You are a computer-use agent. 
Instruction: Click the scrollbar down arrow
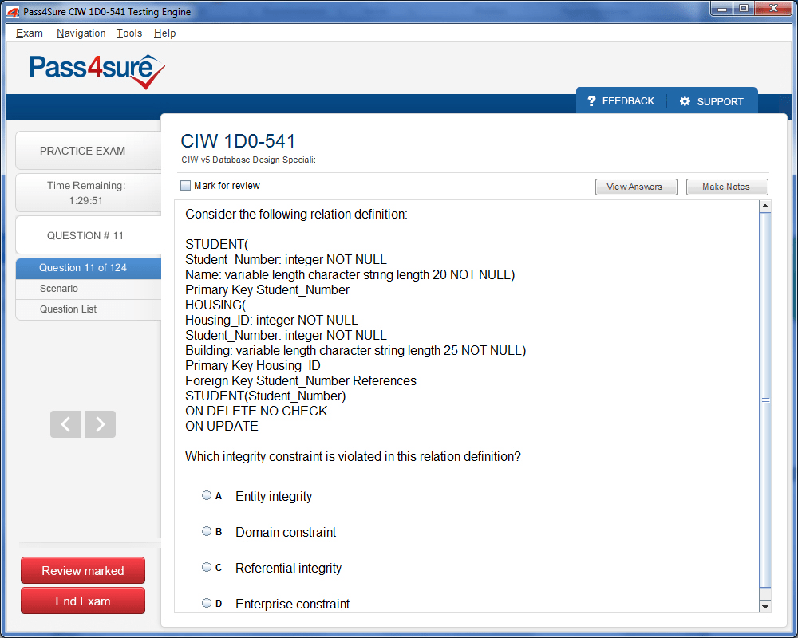coord(765,606)
